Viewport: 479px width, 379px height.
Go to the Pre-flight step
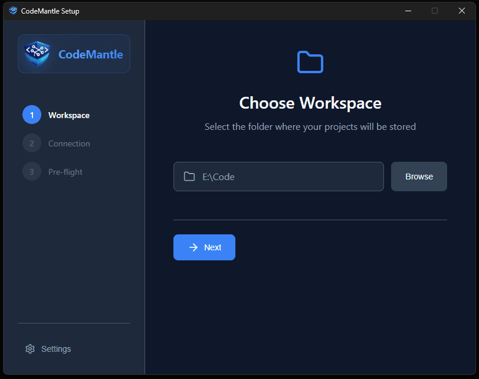(65, 172)
